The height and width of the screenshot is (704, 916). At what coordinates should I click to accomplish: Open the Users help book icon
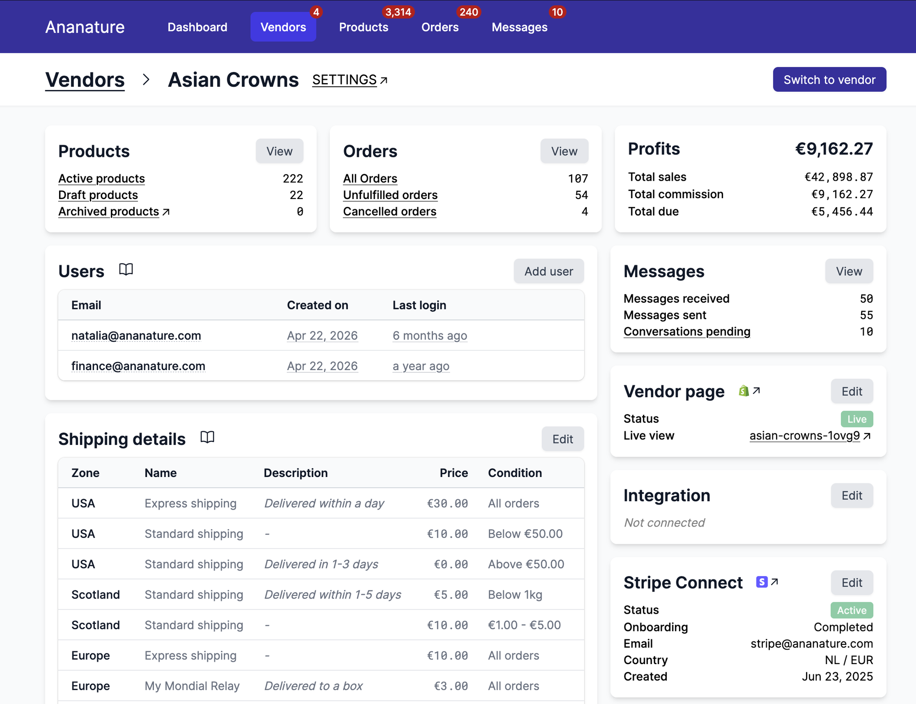[126, 270]
